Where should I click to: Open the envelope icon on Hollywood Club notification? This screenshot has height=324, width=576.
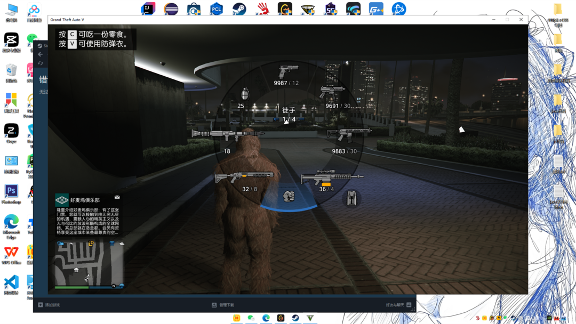tap(117, 197)
